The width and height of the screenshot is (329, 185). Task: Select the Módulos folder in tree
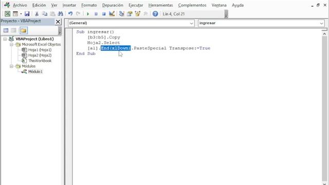coord(29,66)
